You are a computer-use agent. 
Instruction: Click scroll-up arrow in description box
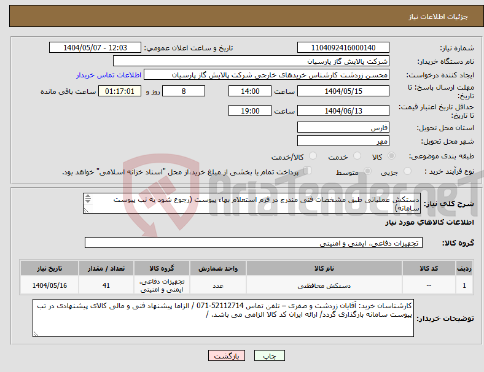tap(88, 196)
